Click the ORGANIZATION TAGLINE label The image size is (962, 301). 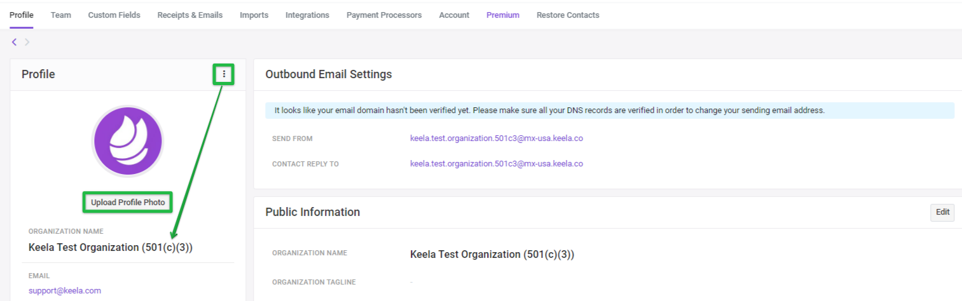314,282
